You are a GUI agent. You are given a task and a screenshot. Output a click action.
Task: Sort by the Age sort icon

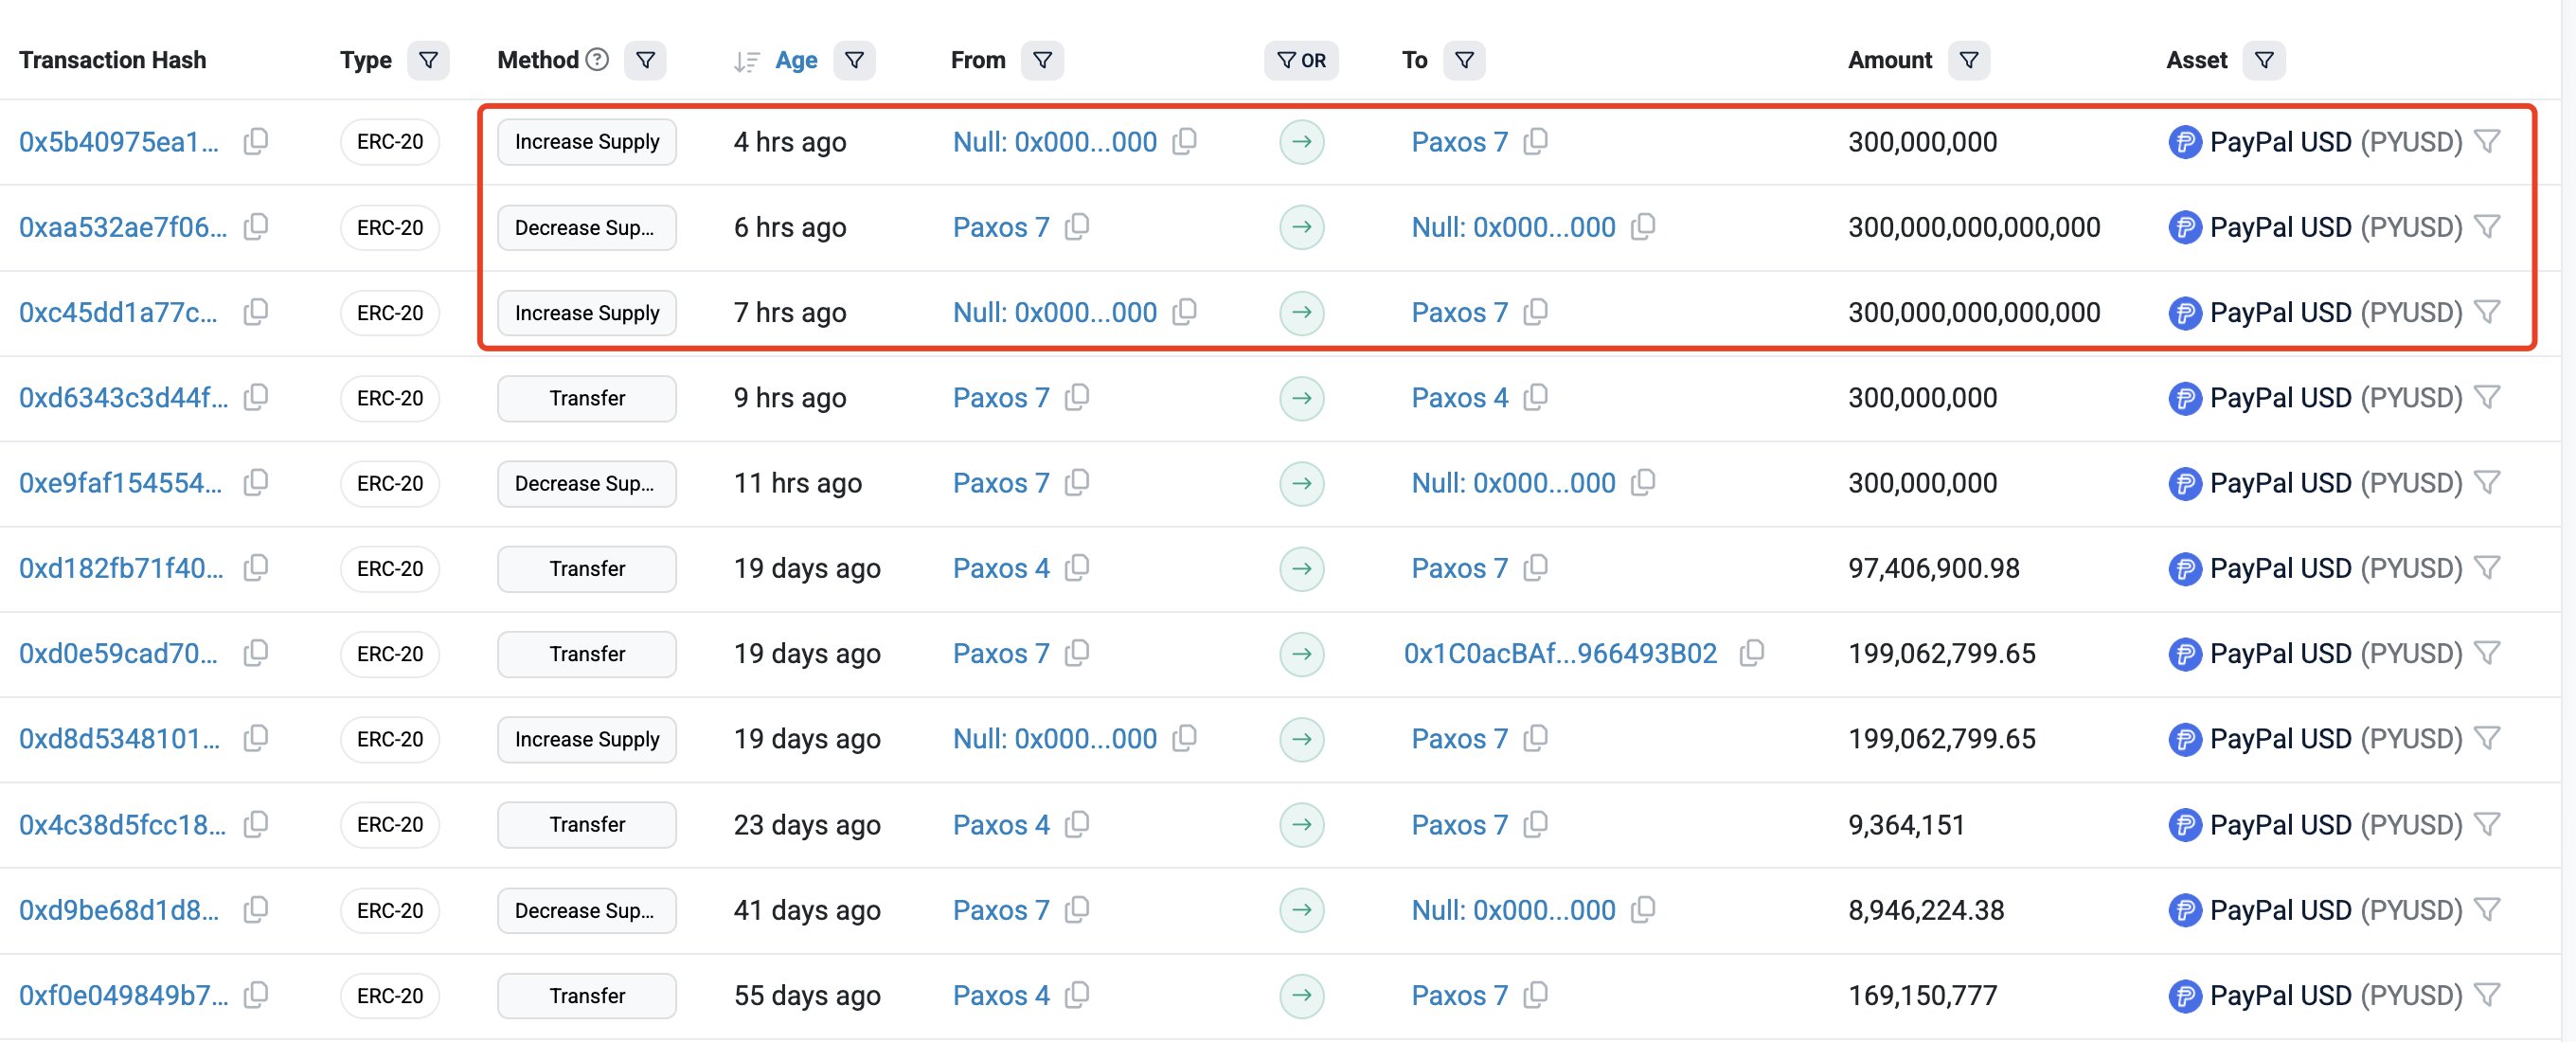click(746, 62)
